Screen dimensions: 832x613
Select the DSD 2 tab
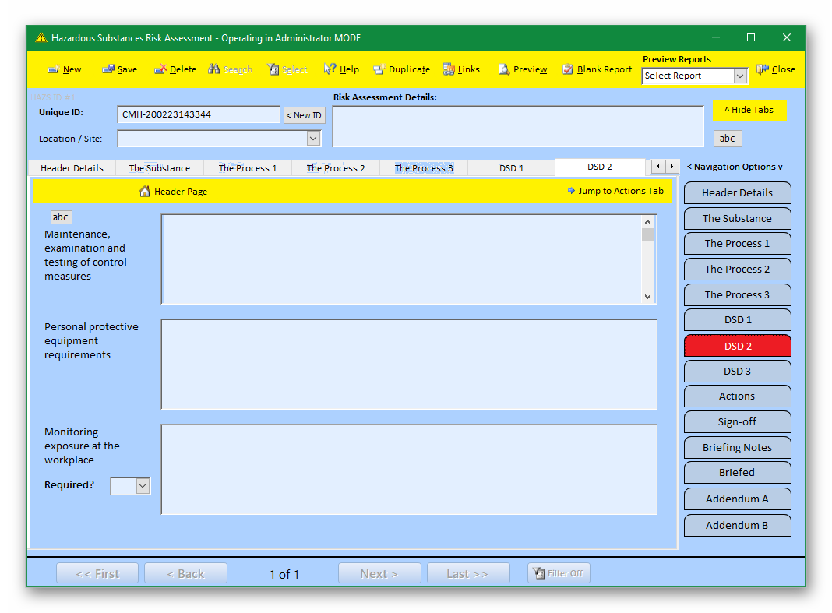click(x=600, y=167)
